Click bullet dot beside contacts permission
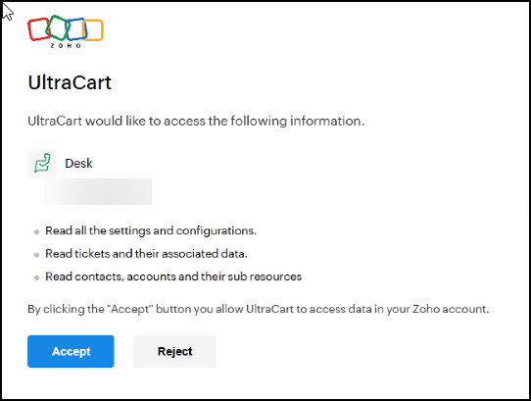The image size is (531, 401). (x=36, y=277)
